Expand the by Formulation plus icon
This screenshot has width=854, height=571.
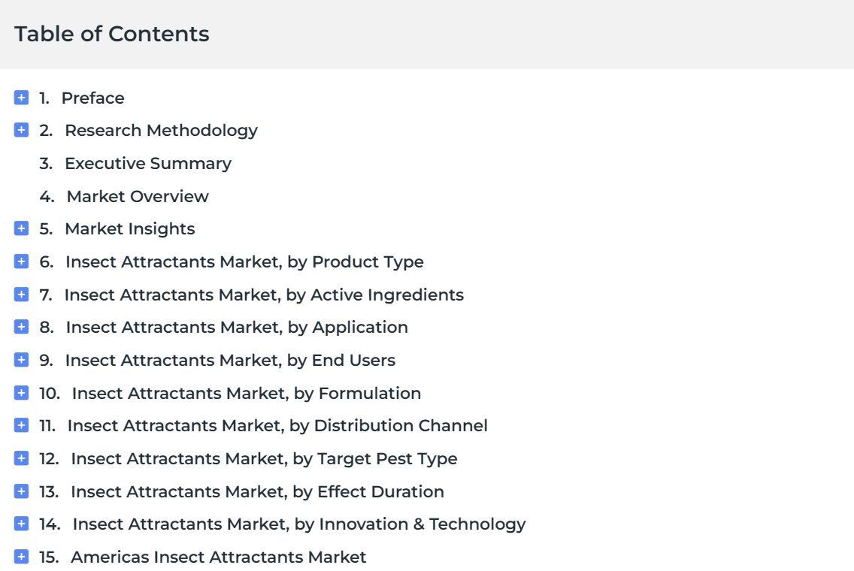(x=21, y=392)
